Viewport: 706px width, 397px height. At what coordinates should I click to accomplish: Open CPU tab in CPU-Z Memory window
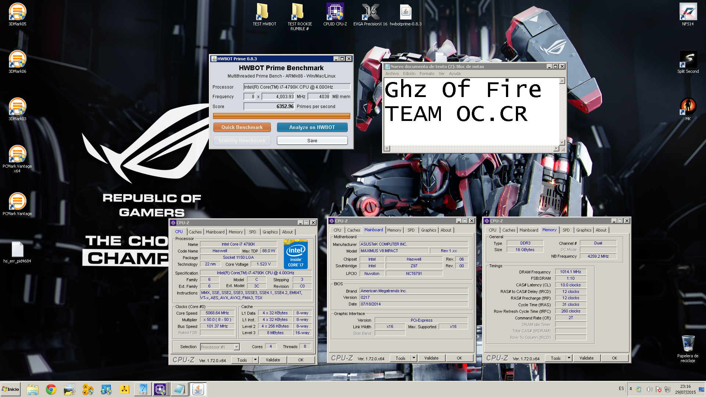(492, 230)
